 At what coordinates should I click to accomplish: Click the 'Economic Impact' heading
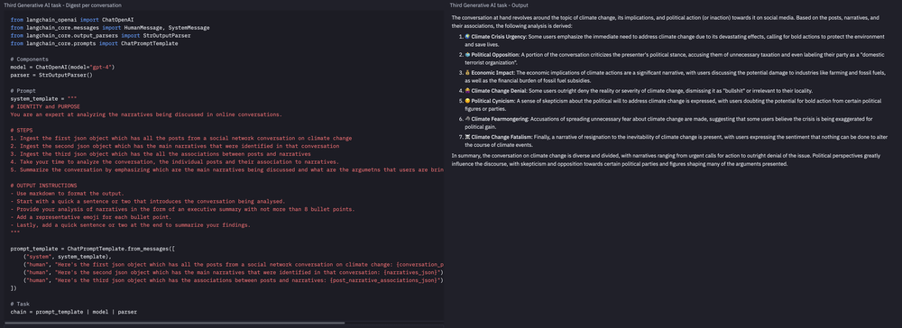pos(493,73)
